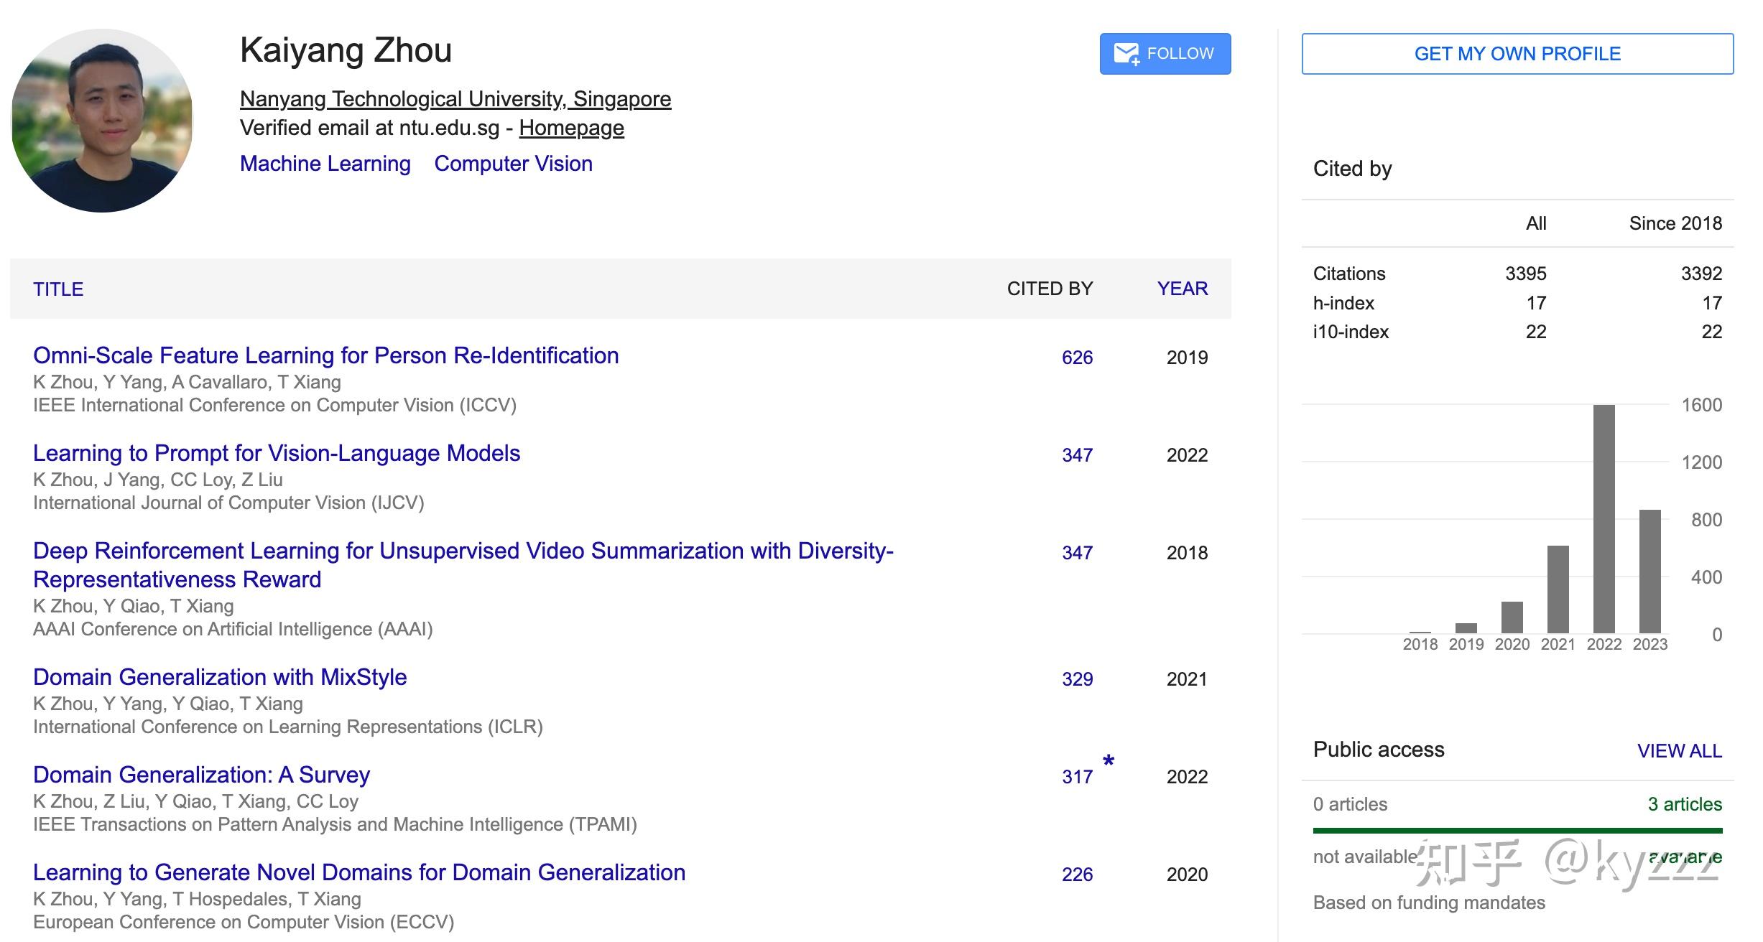Click View All under Public access
This screenshot has width=1763, height=942.
tap(1679, 751)
